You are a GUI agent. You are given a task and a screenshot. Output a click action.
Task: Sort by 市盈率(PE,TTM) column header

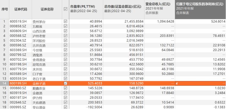[x=86, y=9]
